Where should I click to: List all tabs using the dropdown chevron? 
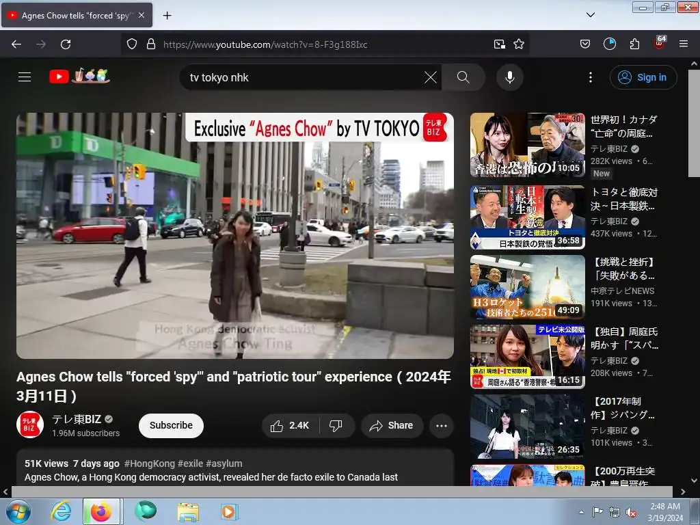(x=591, y=15)
